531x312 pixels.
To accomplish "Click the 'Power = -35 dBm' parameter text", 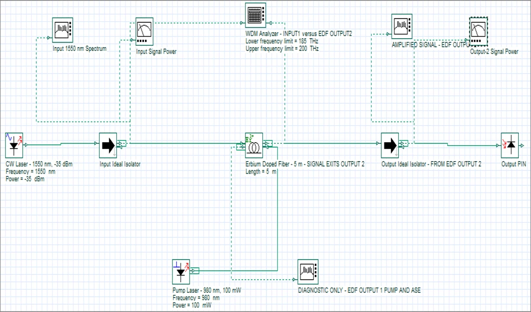I will point(25,179).
